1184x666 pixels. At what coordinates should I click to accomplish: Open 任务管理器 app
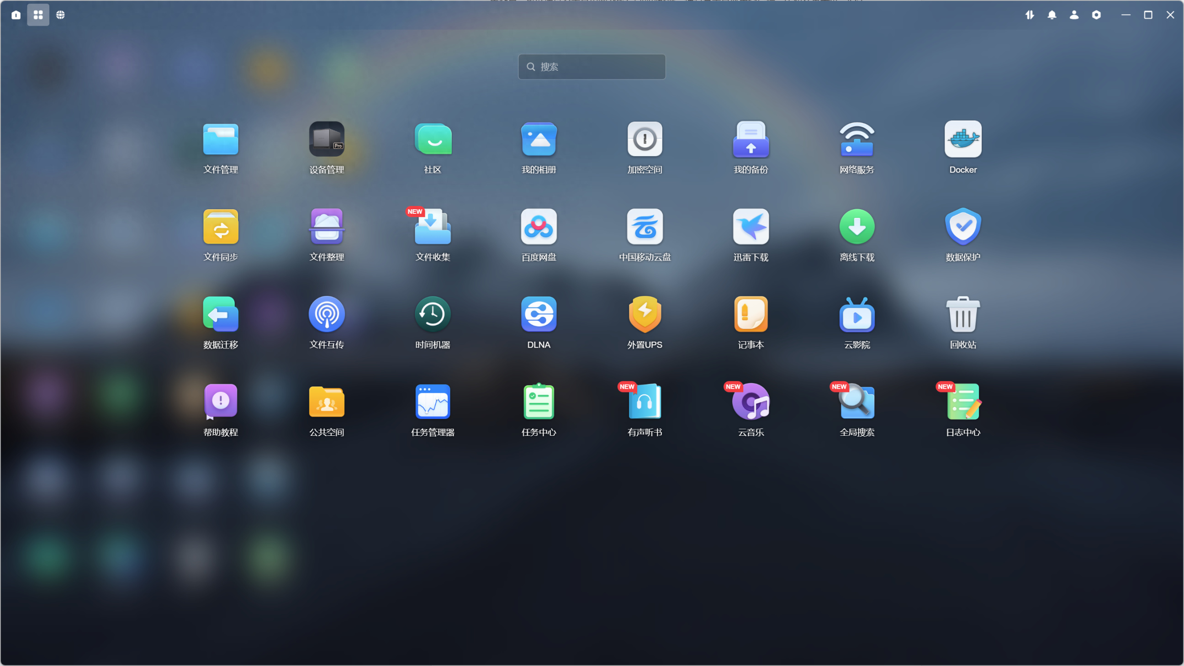click(x=433, y=402)
